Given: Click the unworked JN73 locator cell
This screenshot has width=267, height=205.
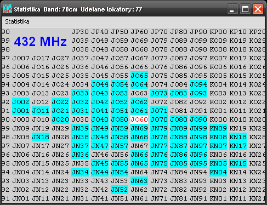Looking at the screenshot, I should (x=159, y=181).
